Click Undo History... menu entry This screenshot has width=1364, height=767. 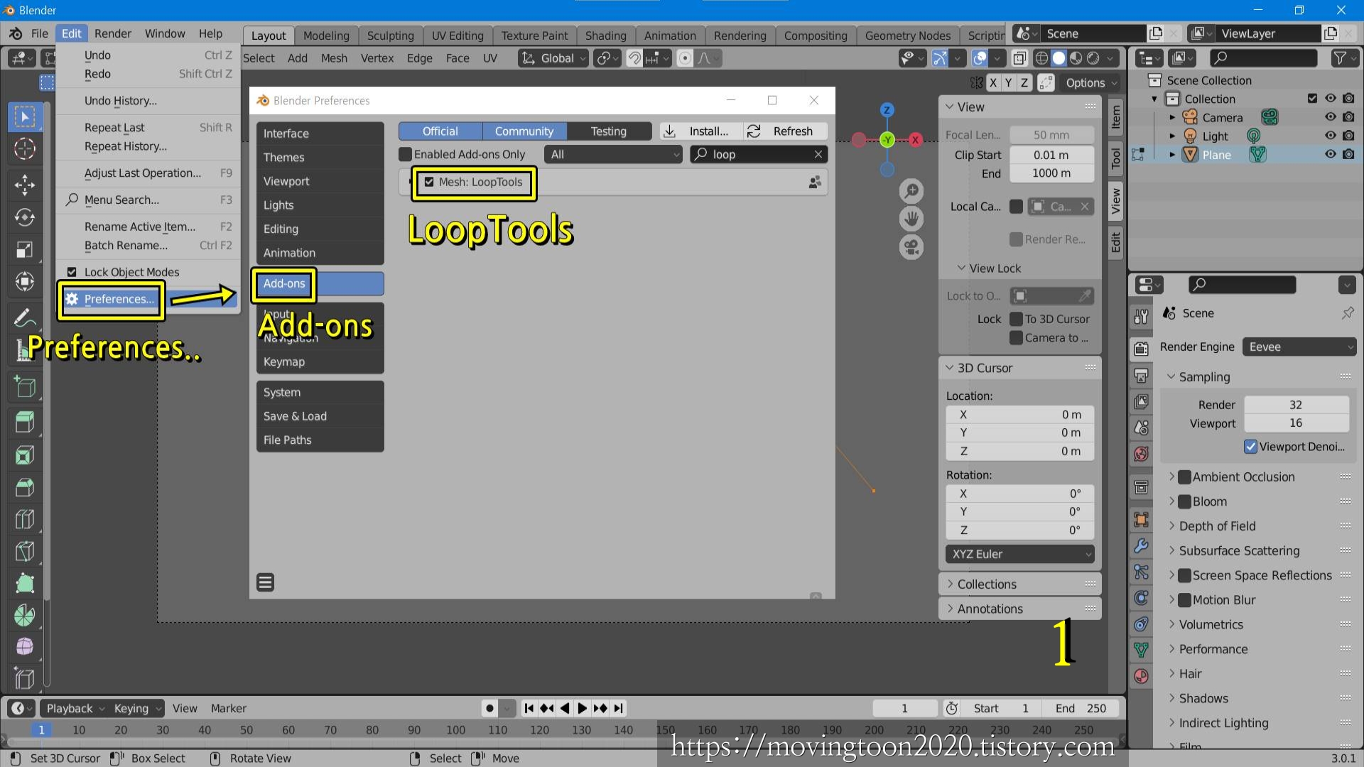(x=120, y=101)
